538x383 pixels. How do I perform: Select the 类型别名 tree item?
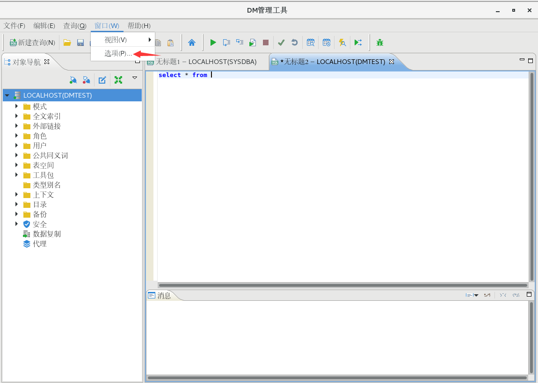coord(42,185)
